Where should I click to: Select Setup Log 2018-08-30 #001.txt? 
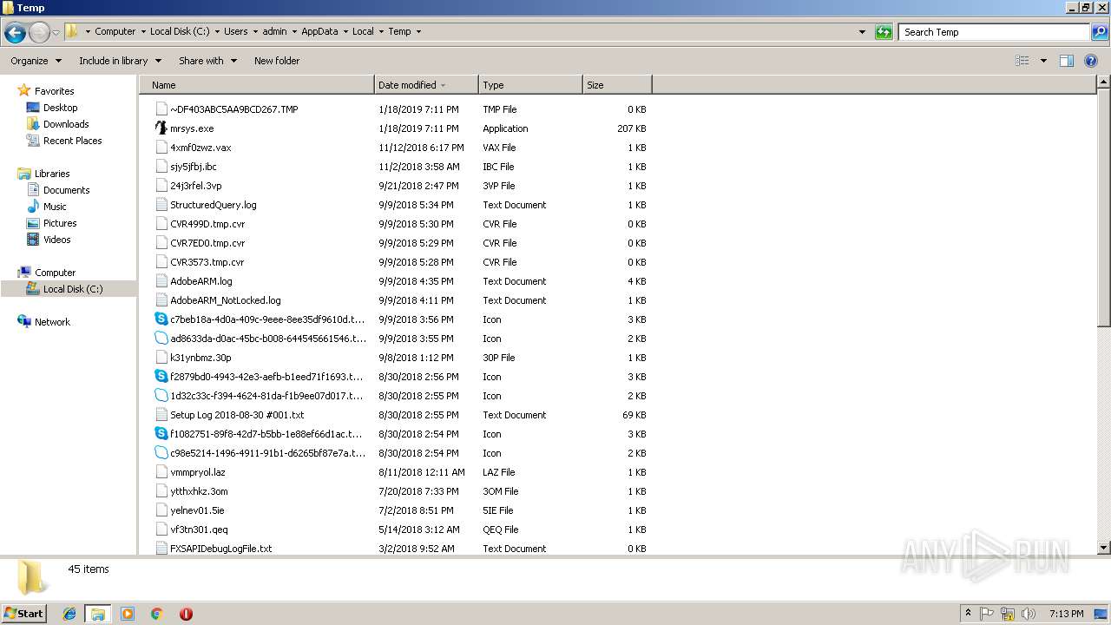click(237, 415)
